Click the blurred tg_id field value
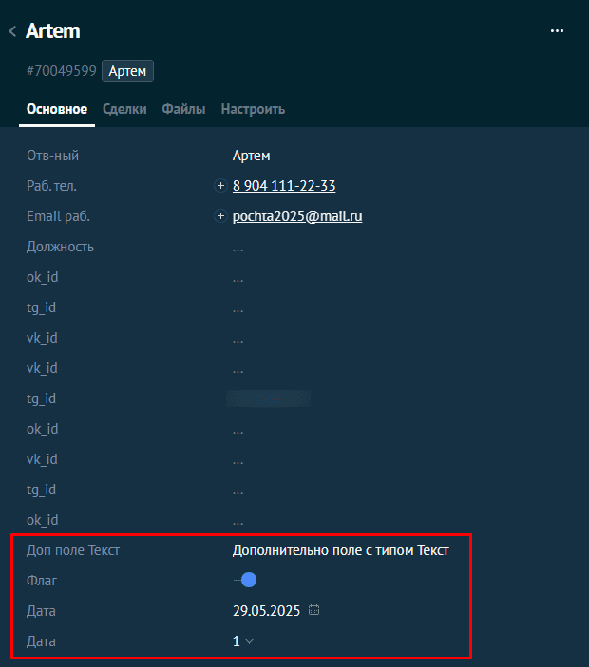The image size is (589, 667). coord(269,398)
